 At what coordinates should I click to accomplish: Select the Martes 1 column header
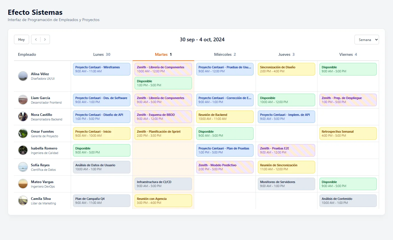point(163,55)
